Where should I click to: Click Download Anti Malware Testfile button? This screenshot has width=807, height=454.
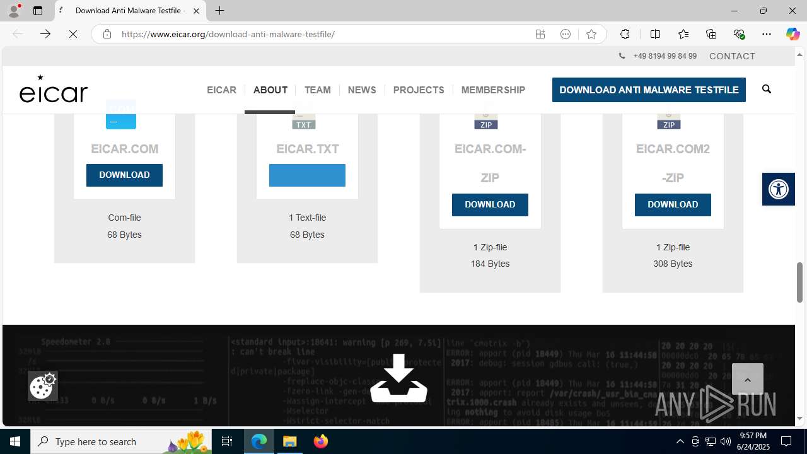pyautogui.click(x=649, y=90)
